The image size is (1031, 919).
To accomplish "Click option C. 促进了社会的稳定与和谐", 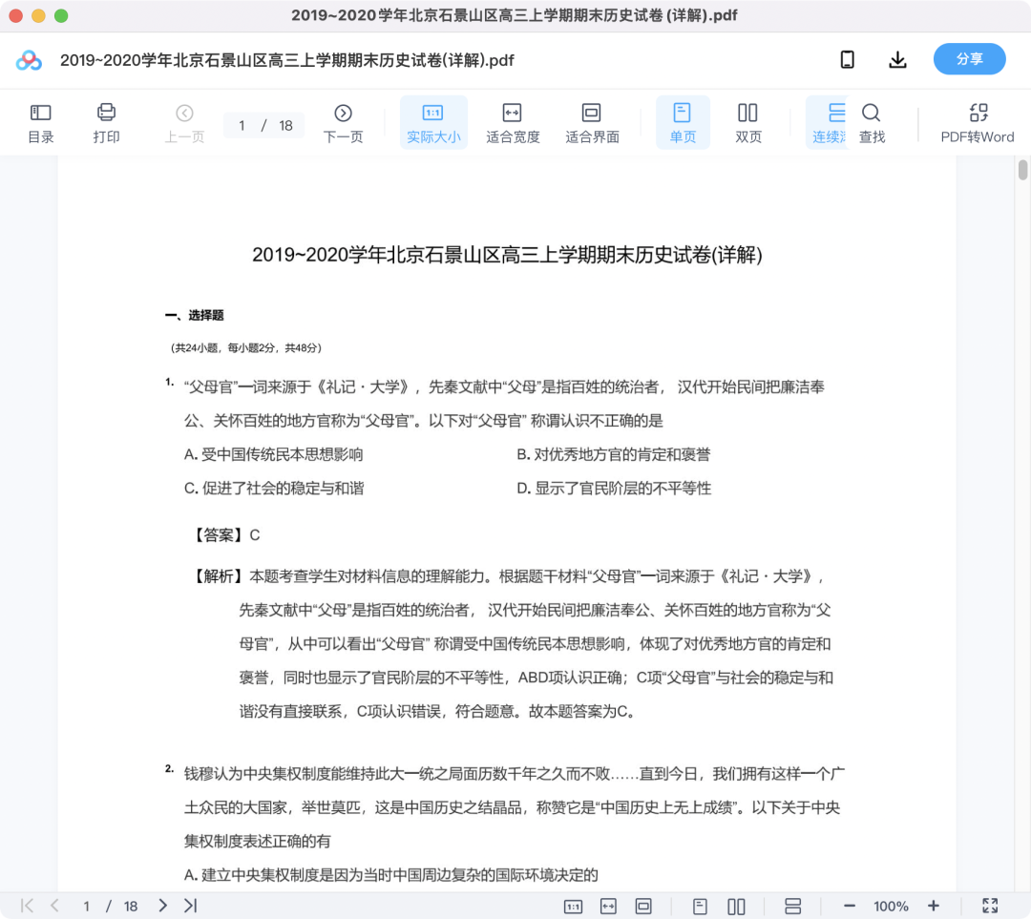I will (274, 489).
